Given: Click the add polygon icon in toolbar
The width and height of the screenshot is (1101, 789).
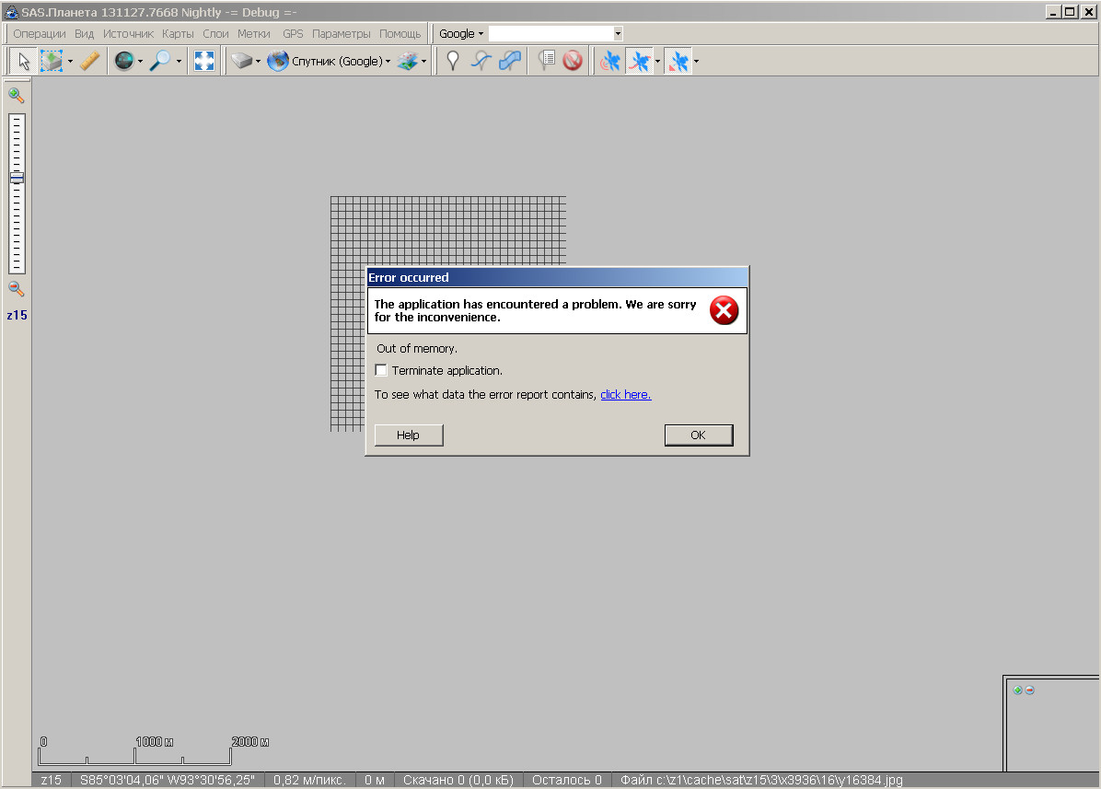Looking at the screenshot, I should [510, 62].
